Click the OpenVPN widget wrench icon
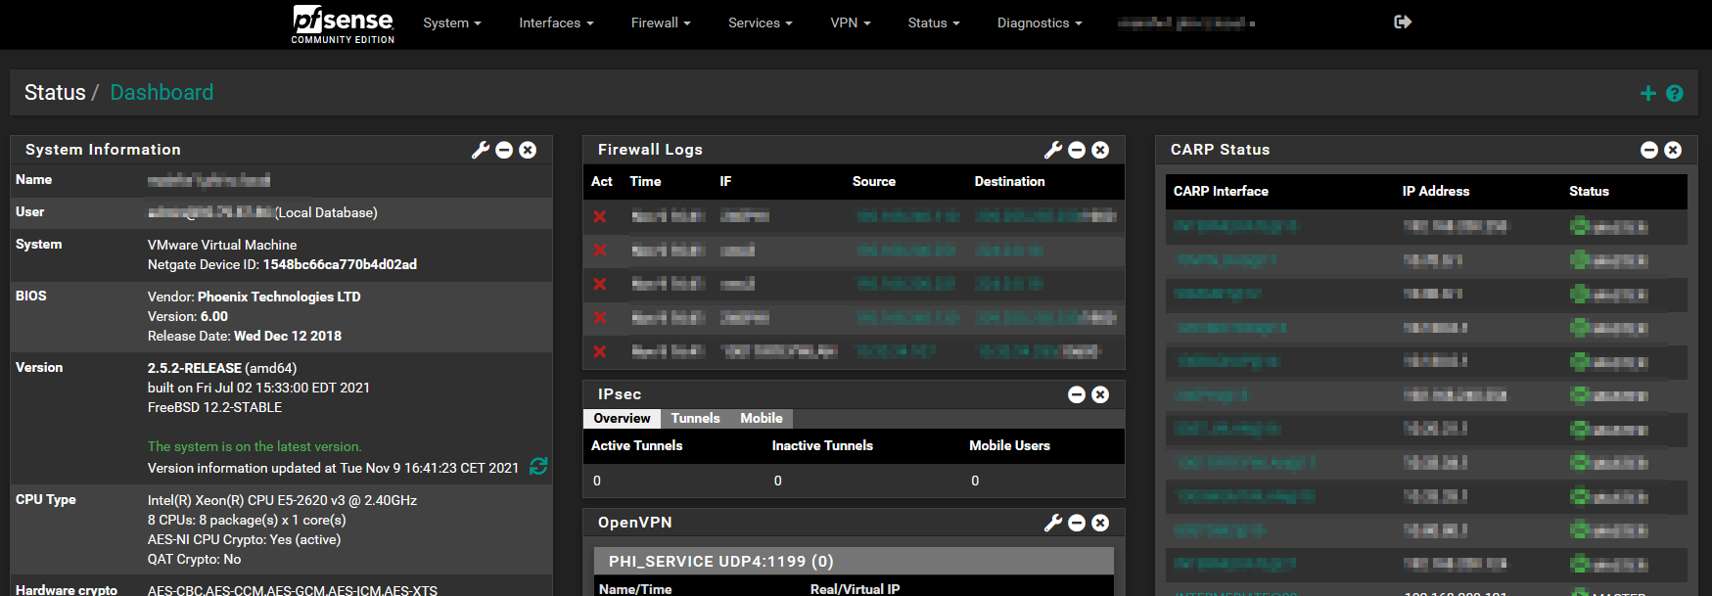The height and width of the screenshot is (596, 1712). tap(1052, 523)
